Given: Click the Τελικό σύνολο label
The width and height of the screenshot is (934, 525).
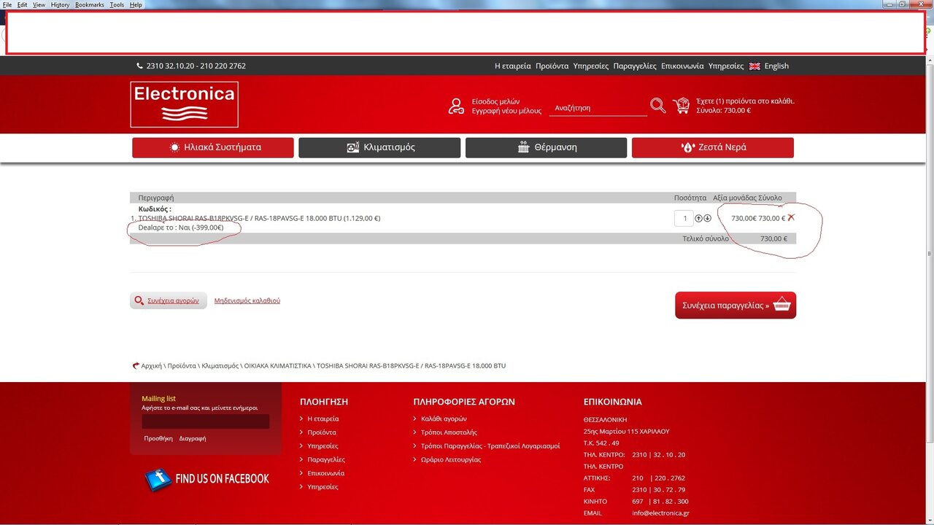Looking at the screenshot, I should point(706,238).
